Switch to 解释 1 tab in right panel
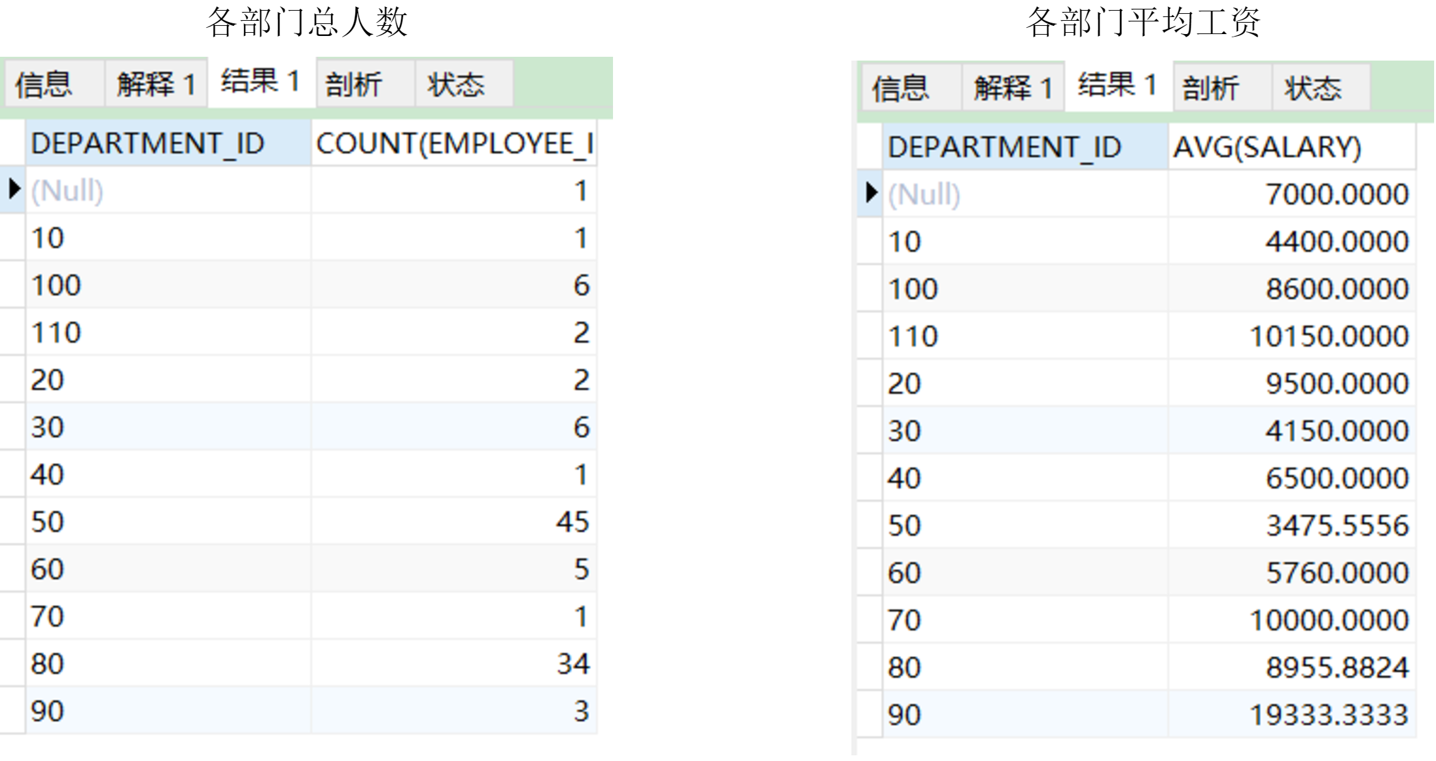 pyautogui.click(x=1012, y=88)
